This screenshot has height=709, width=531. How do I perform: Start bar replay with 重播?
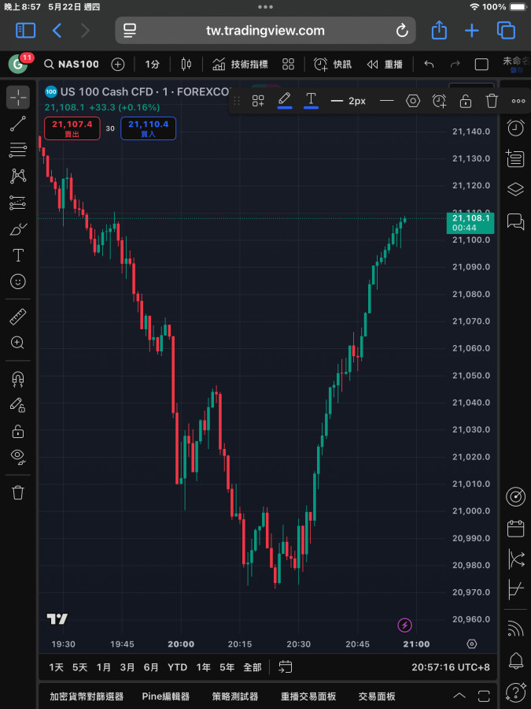tap(385, 65)
